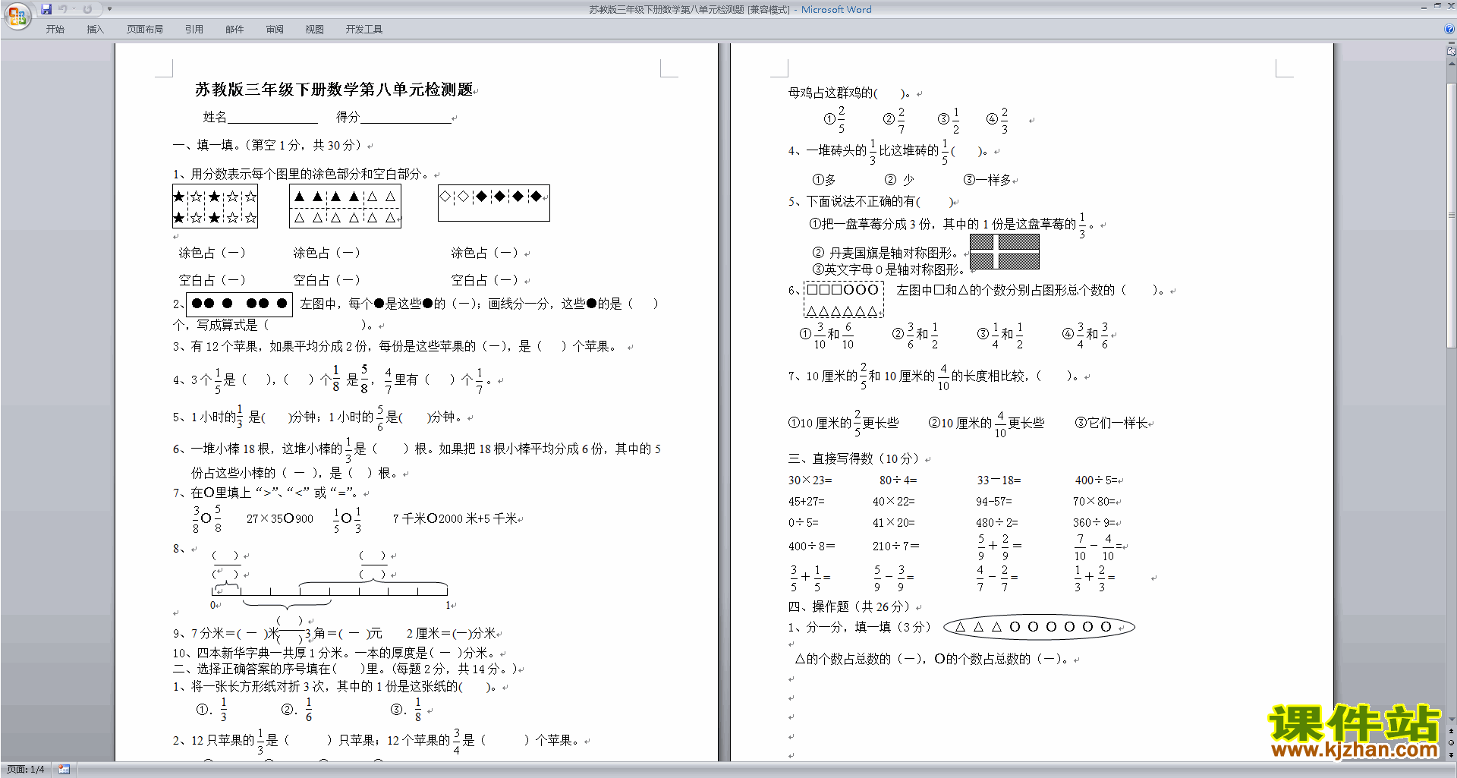
Task: Expand Customize Quick Access Toolbar dropdown
Action: [109, 9]
